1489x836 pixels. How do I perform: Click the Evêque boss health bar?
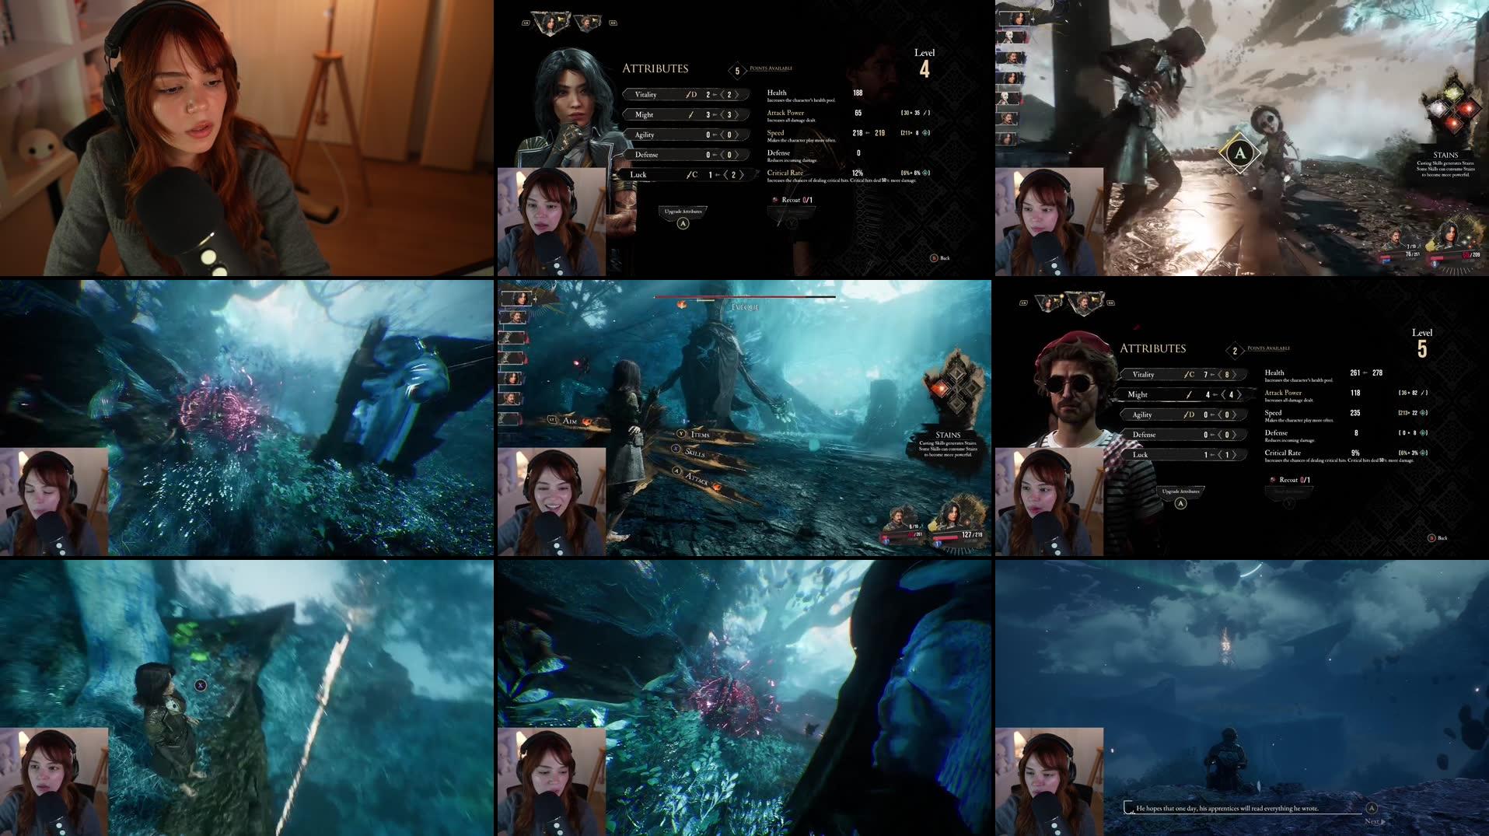point(745,296)
